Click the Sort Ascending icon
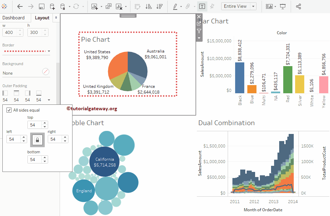Image resolution: width=330 pixels, height=216 pixels. coord(148,6)
